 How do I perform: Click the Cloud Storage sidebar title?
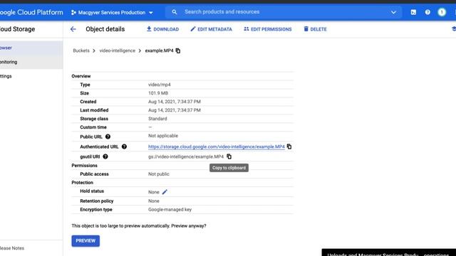tap(17, 29)
